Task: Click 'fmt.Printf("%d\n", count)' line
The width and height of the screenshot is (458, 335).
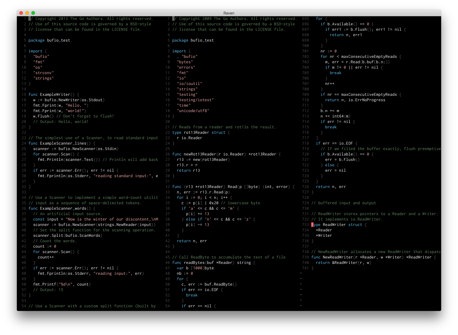Action: tap(62, 284)
